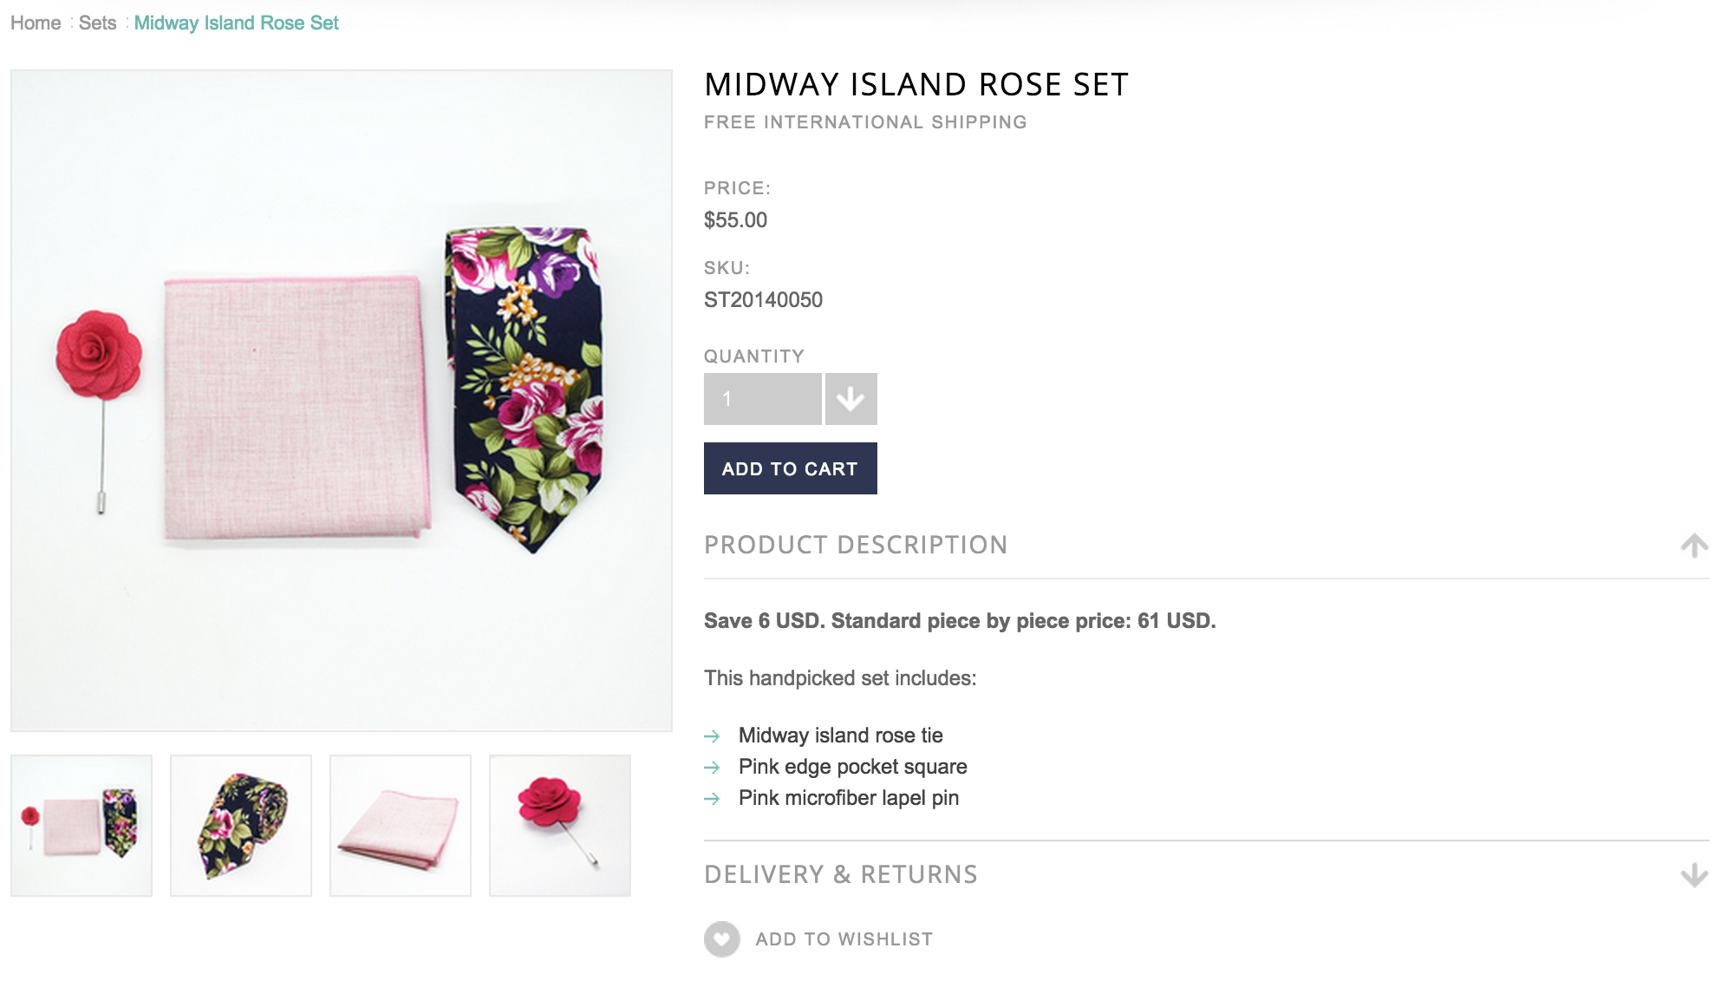Click the Product Description heading

(855, 545)
